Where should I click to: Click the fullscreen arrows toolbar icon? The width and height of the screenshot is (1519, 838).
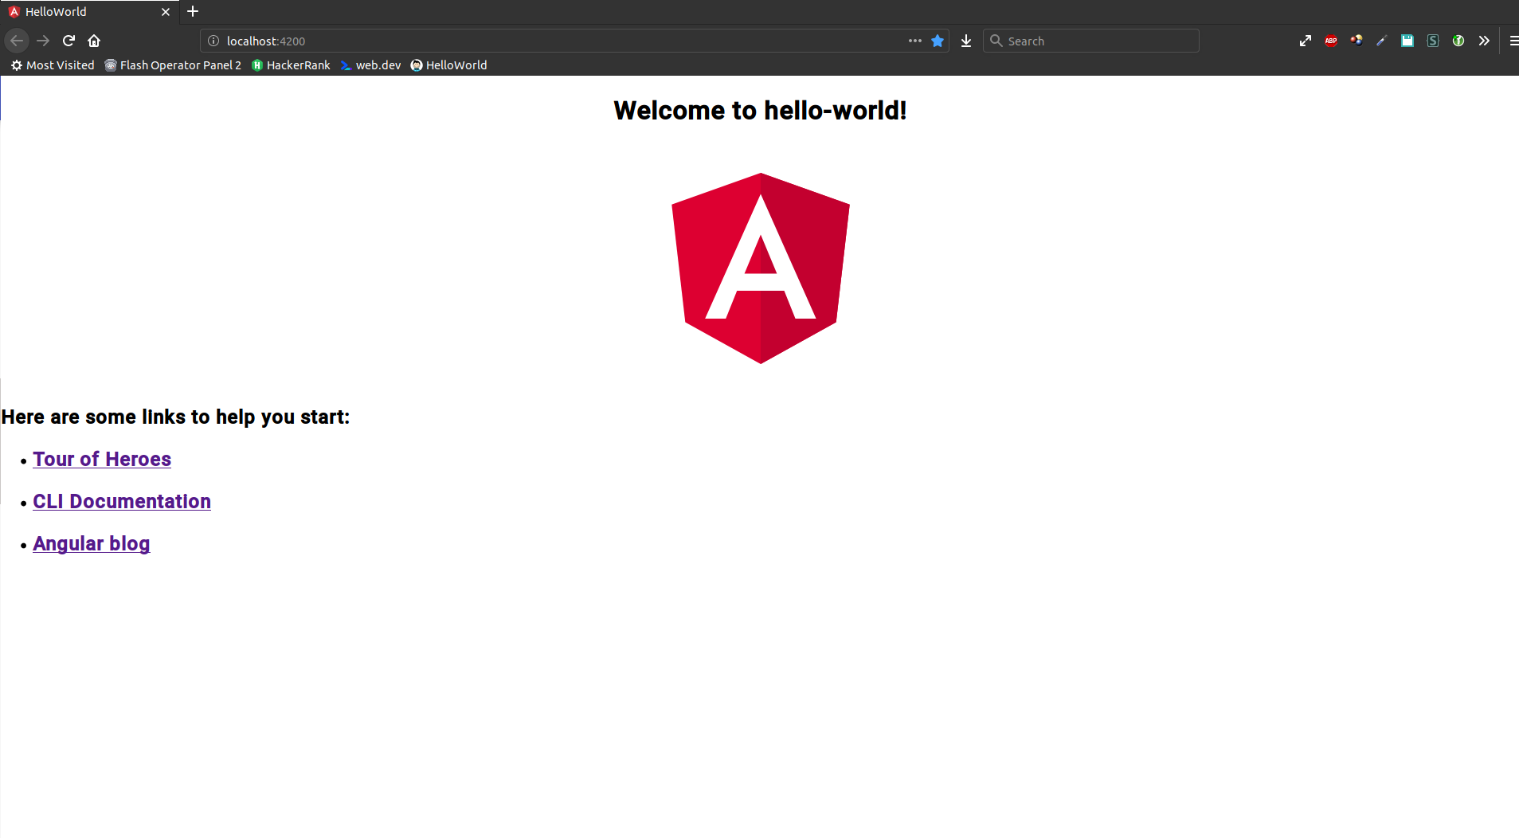pyautogui.click(x=1306, y=41)
